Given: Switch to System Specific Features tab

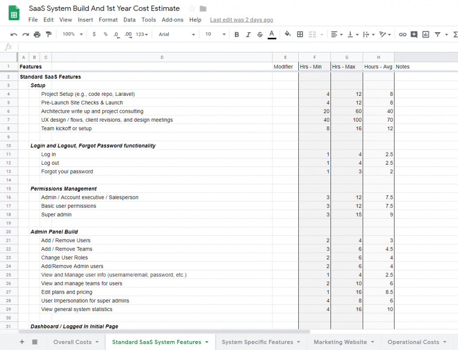Looking at the screenshot, I should 257,342.
